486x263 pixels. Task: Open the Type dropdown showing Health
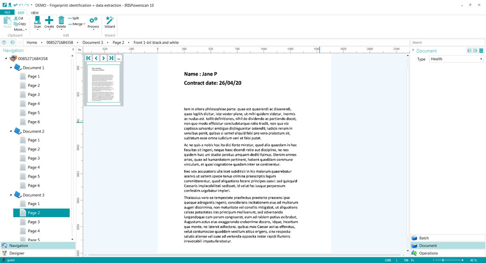[456, 59]
